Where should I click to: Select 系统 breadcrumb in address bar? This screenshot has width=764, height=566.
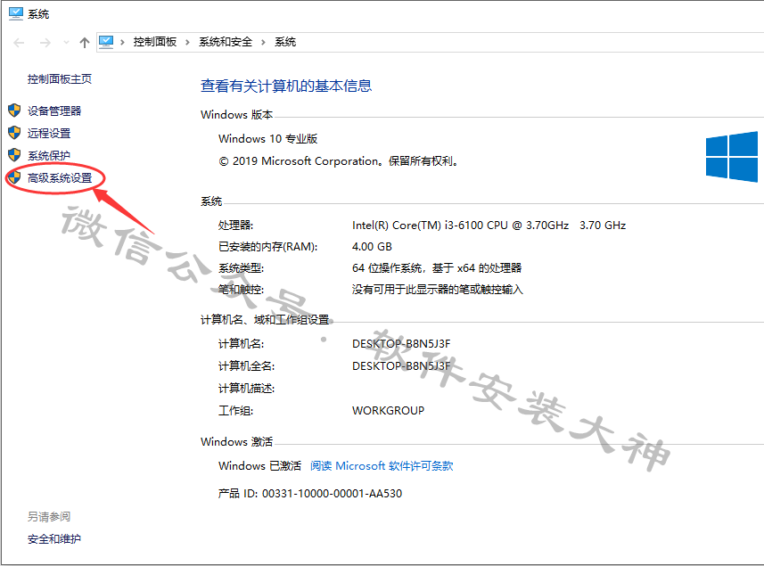tap(285, 42)
